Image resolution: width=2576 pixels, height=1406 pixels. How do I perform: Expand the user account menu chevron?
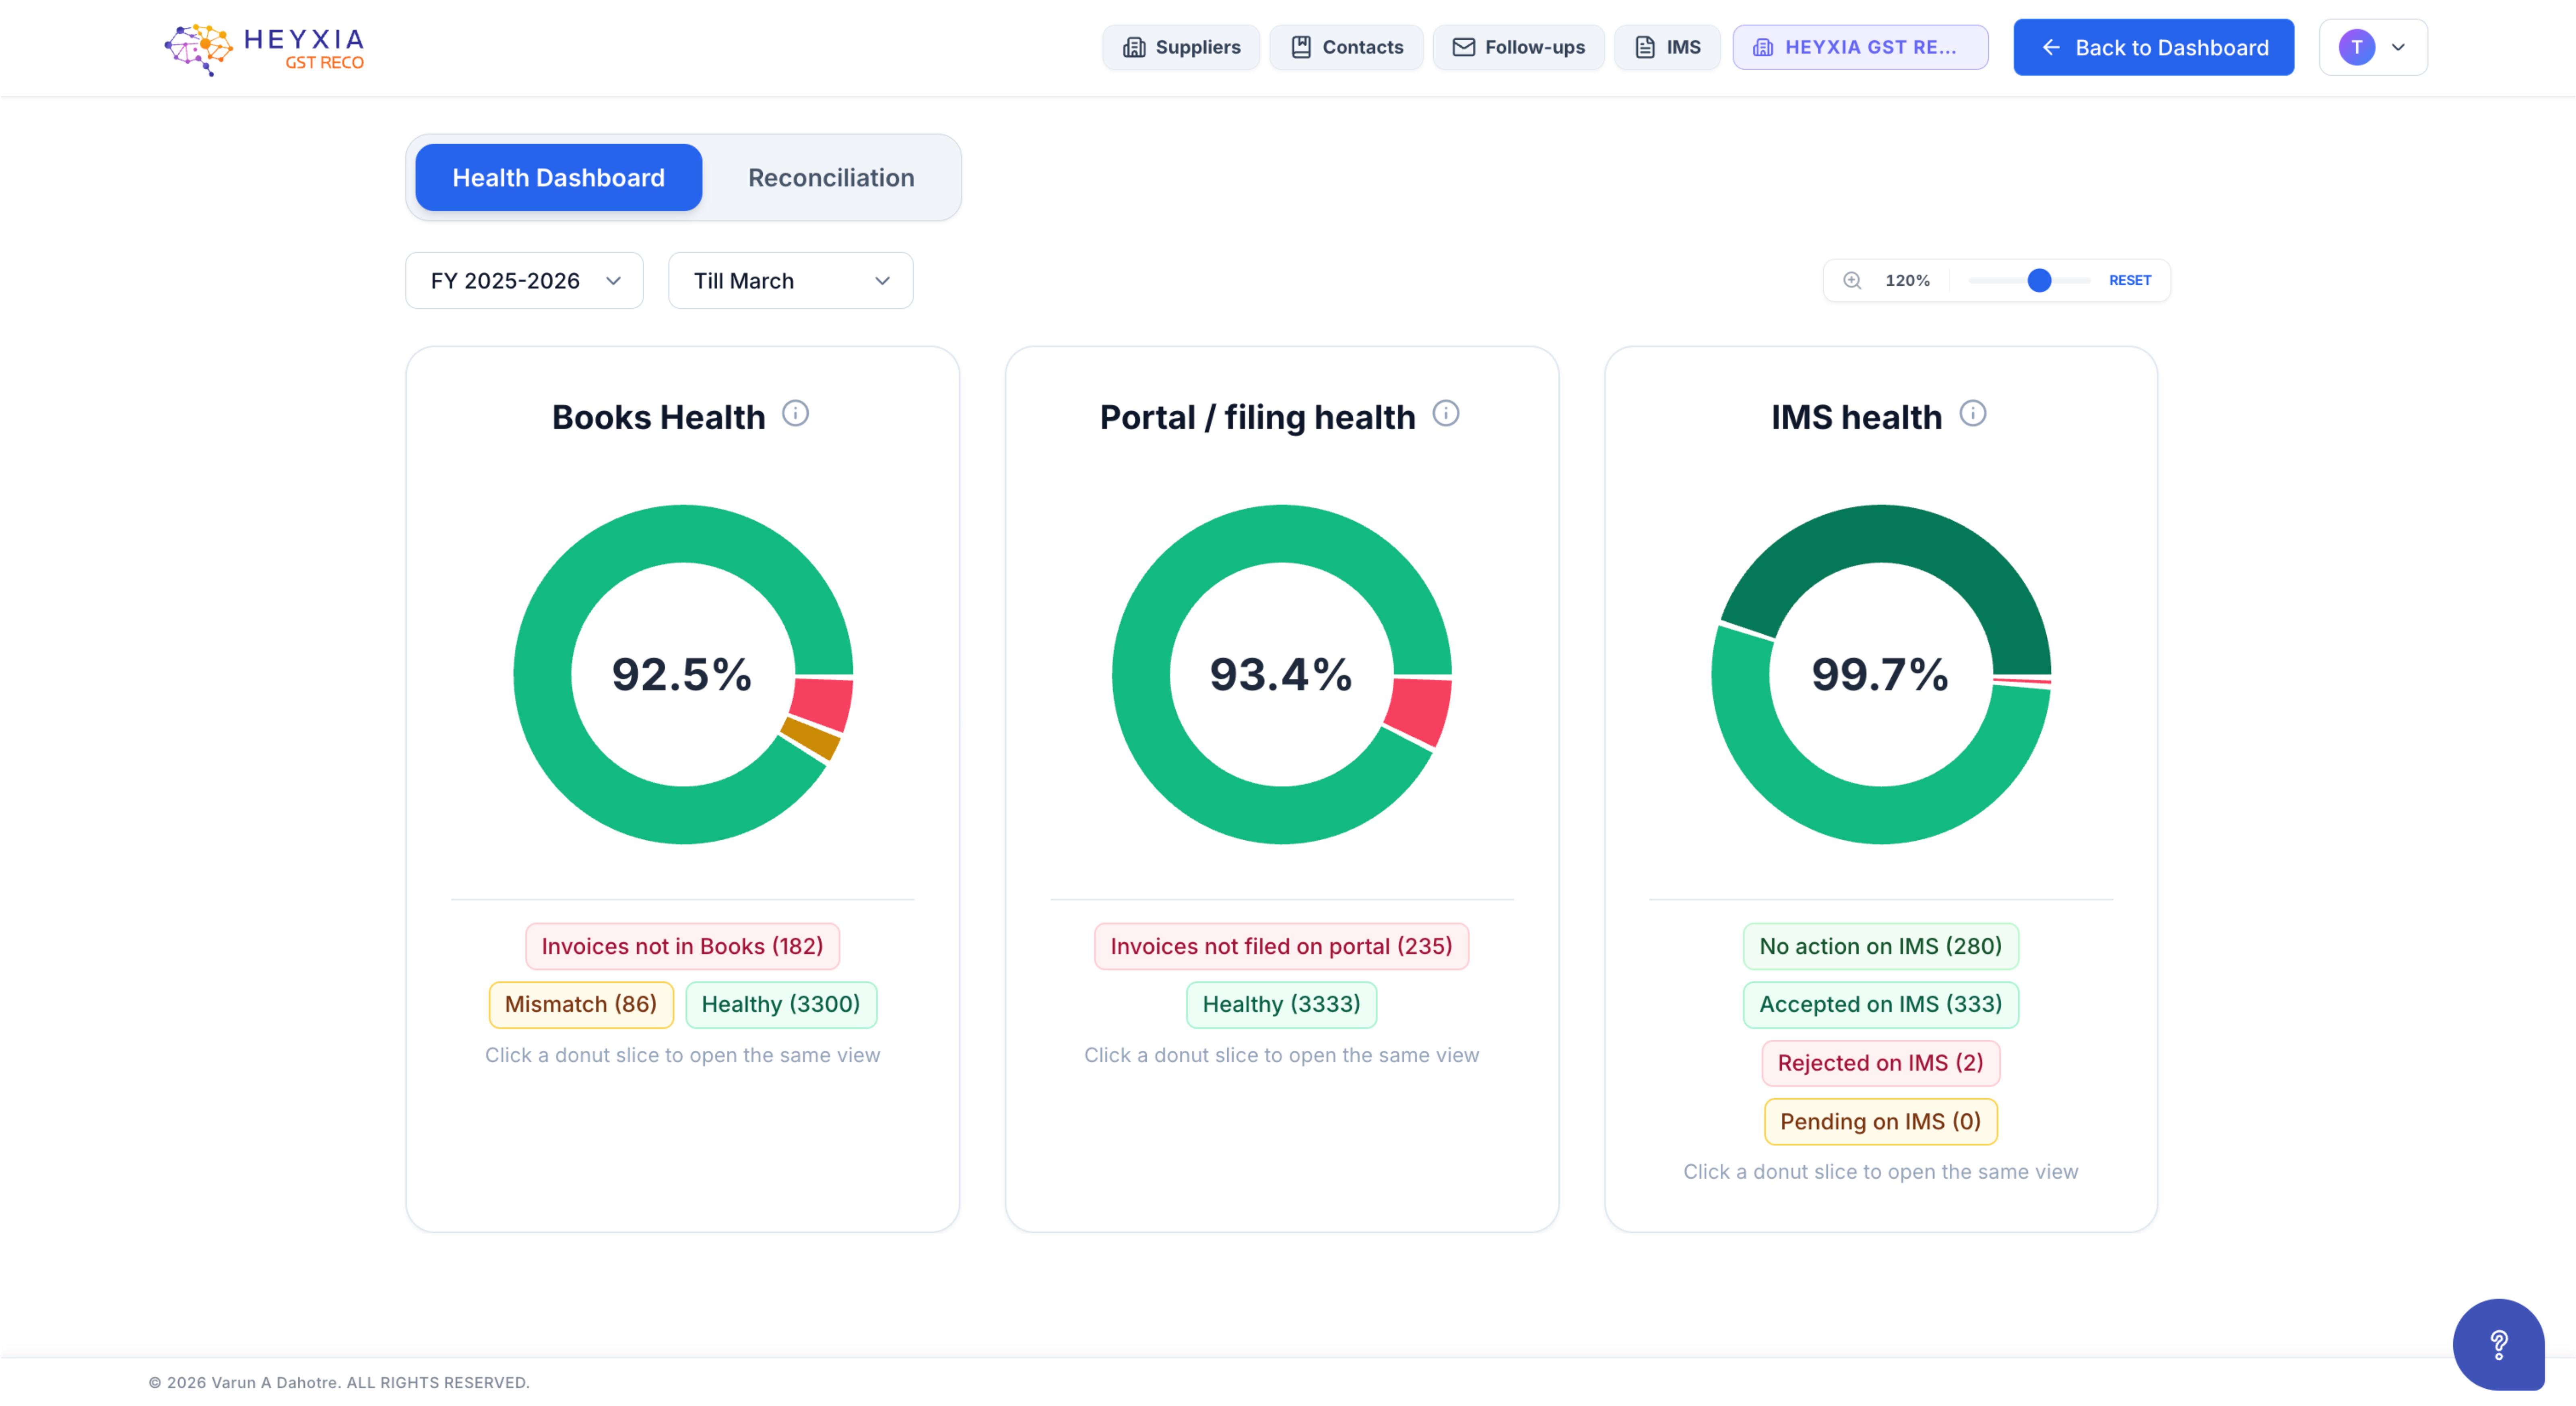(2398, 47)
